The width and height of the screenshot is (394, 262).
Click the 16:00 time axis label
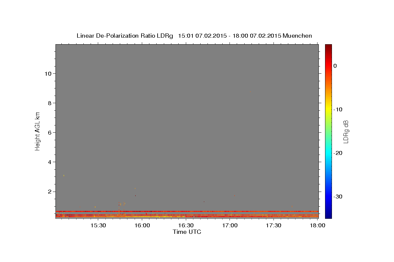[x=142, y=225]
